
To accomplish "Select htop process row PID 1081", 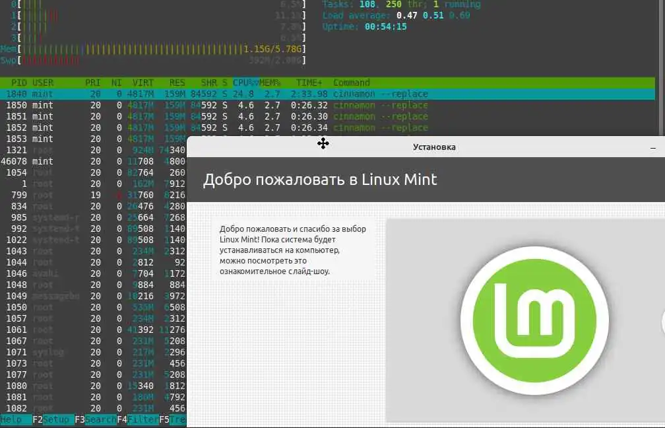I will pos(93,397).
